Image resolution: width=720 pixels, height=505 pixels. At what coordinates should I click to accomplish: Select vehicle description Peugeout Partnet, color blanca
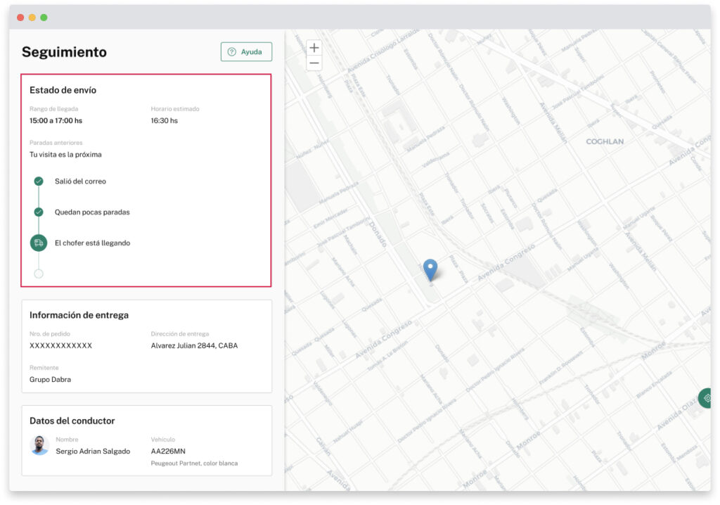click(x=194, y=464)
